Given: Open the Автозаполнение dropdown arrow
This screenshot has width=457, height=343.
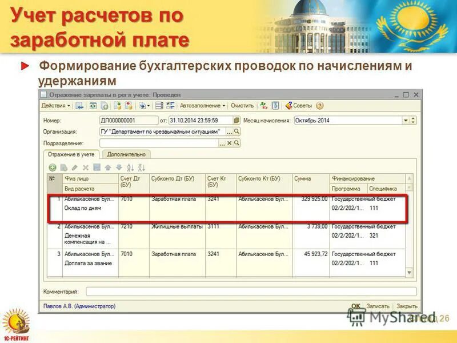Looking at the screenshot, I should point(224,106).
